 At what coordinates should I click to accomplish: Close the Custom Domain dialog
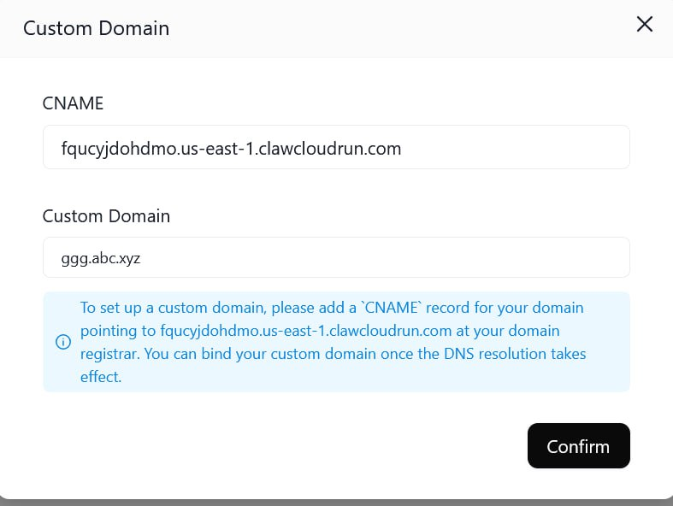click(645, 25)
